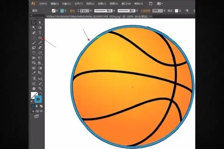This screenshot has width=224, height=149.
Task: Open the opacity dropdown arrow
Action: tap(164, 11)
